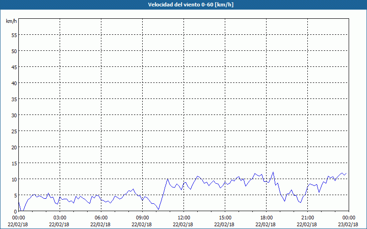Click the 21:00 time axis label
The height and width of the screenshot is (229, 367).
click(307, 218)
